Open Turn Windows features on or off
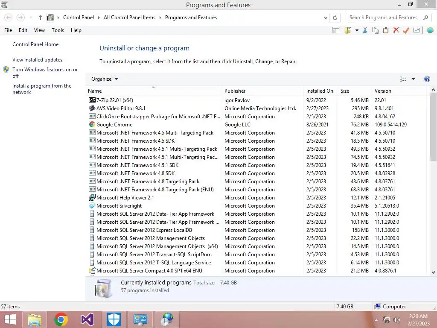The width and height of the screenshot is (437, 328). (45, 73)
